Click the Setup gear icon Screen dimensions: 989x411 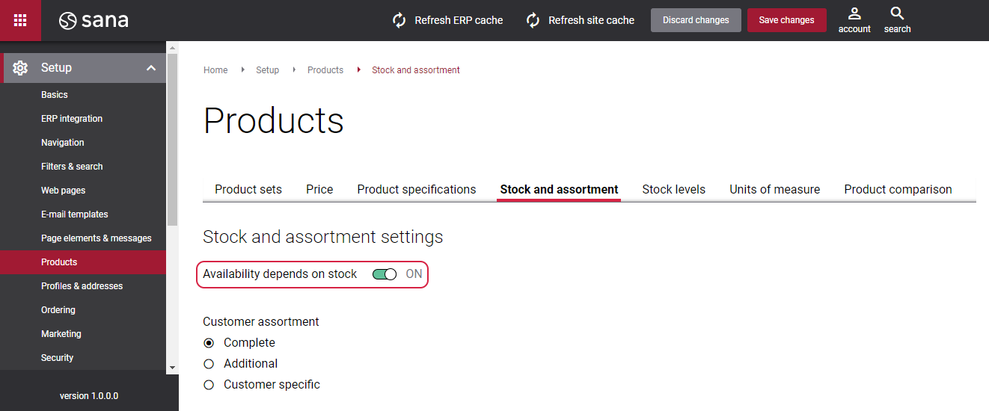pyautogui.click(x=20, y=68)
